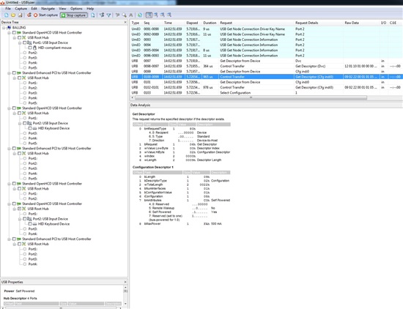
Task: Check Port1: USB Input Device checkbox
Action: [25, 42]
